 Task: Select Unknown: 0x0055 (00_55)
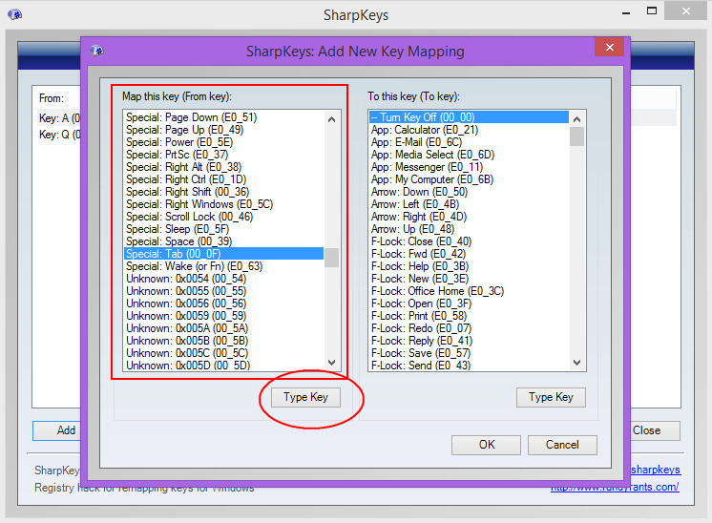[x=223, y=291]
